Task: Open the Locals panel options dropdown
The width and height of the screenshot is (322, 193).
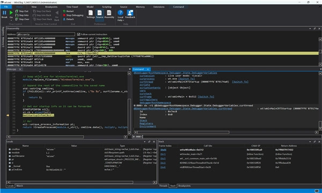Action: (x=145, y=142)
